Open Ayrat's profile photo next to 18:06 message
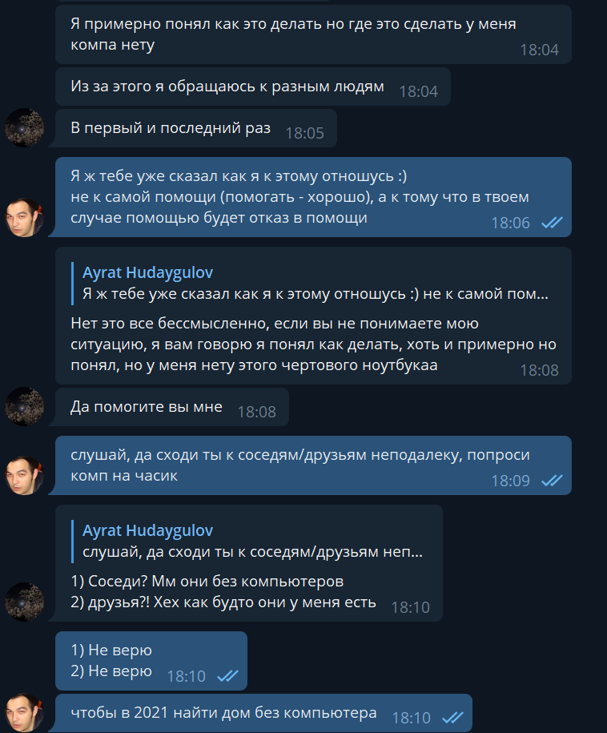The height and width of the screenshot is (733, 607). pyautogui.click(x=24, y=217)
